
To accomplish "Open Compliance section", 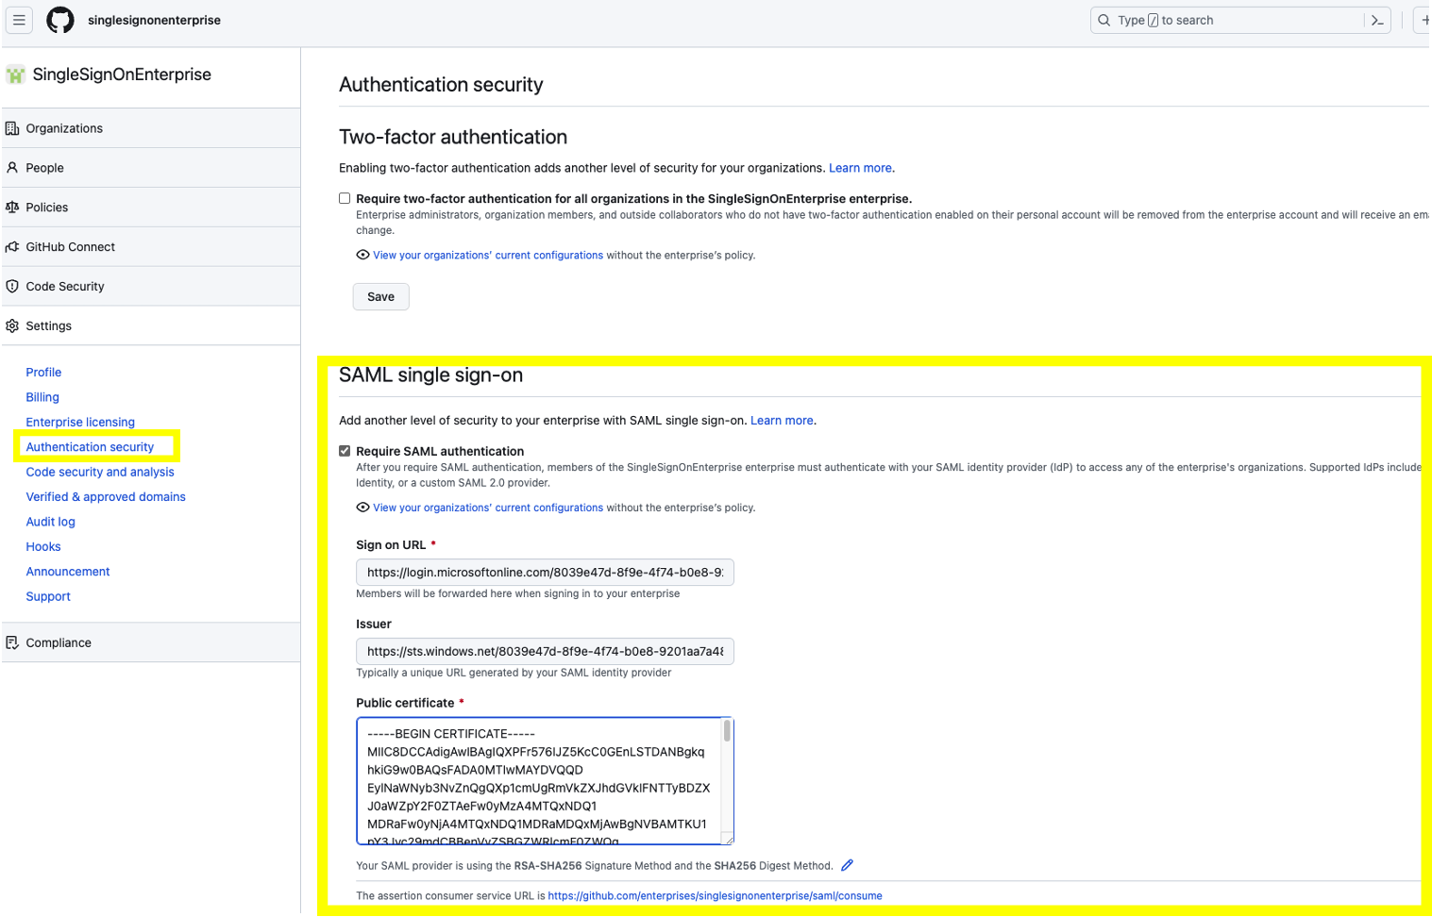I will (151, 642).
